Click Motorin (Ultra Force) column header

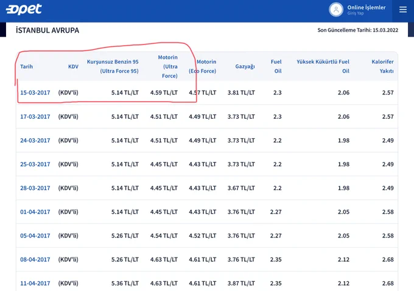pos(167,66)
